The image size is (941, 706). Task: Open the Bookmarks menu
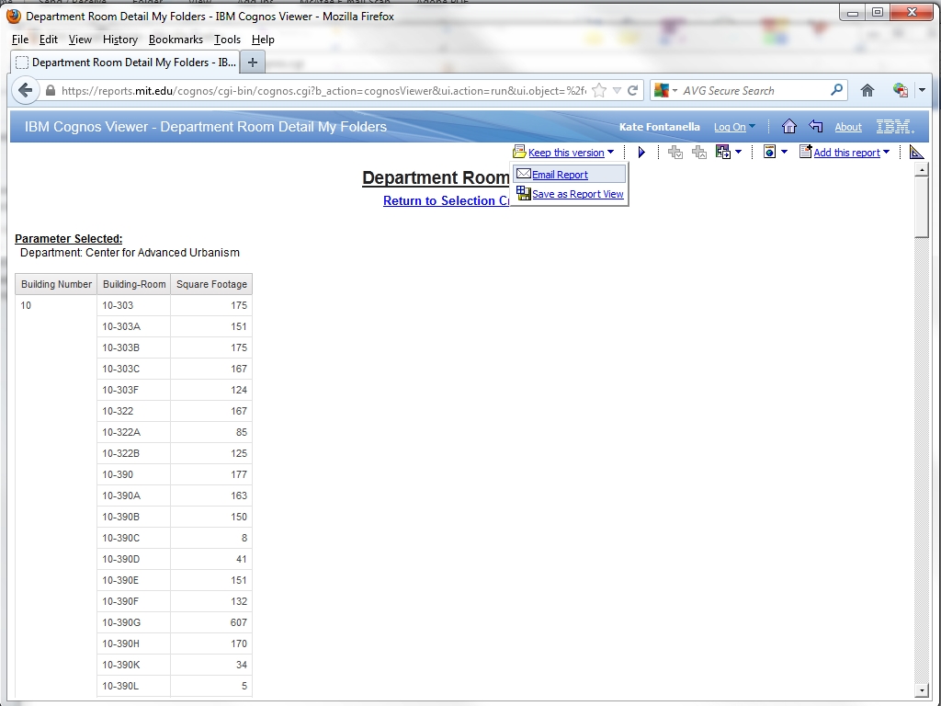click(176, 40)
